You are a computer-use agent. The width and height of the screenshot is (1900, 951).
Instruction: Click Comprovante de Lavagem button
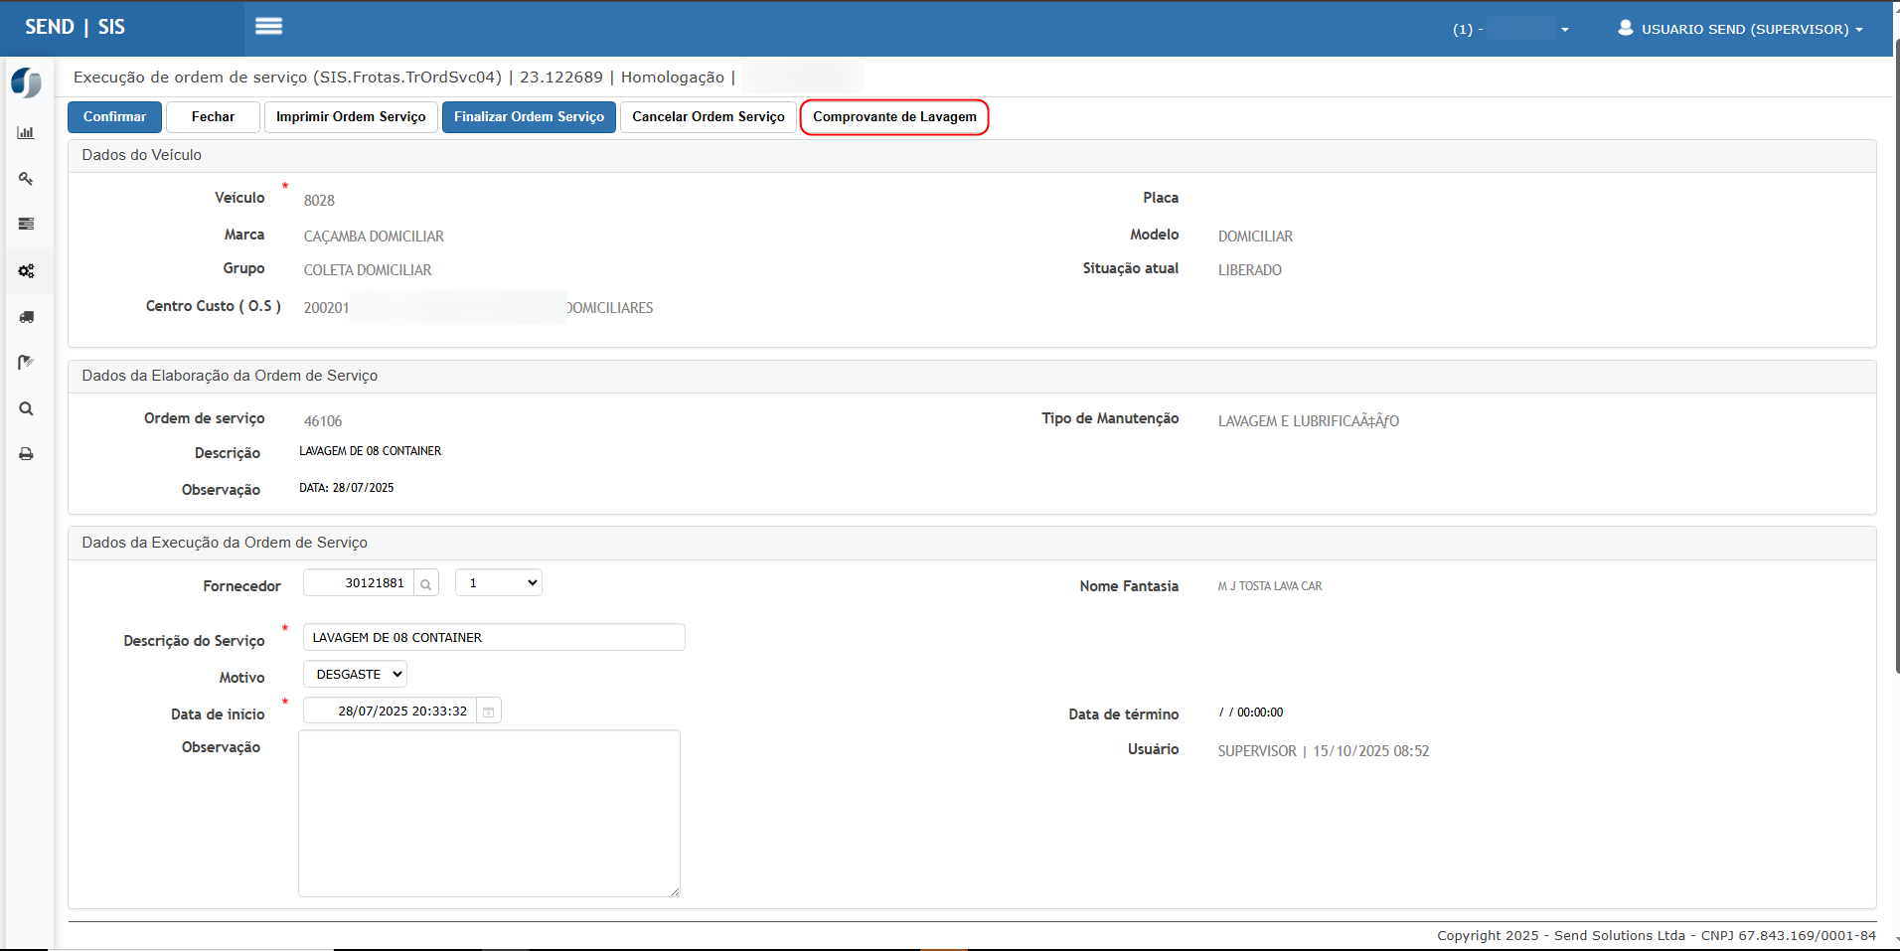coord(894,117)
